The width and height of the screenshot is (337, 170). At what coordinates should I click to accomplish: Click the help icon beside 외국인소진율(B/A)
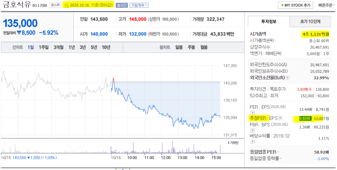[287, 78]
